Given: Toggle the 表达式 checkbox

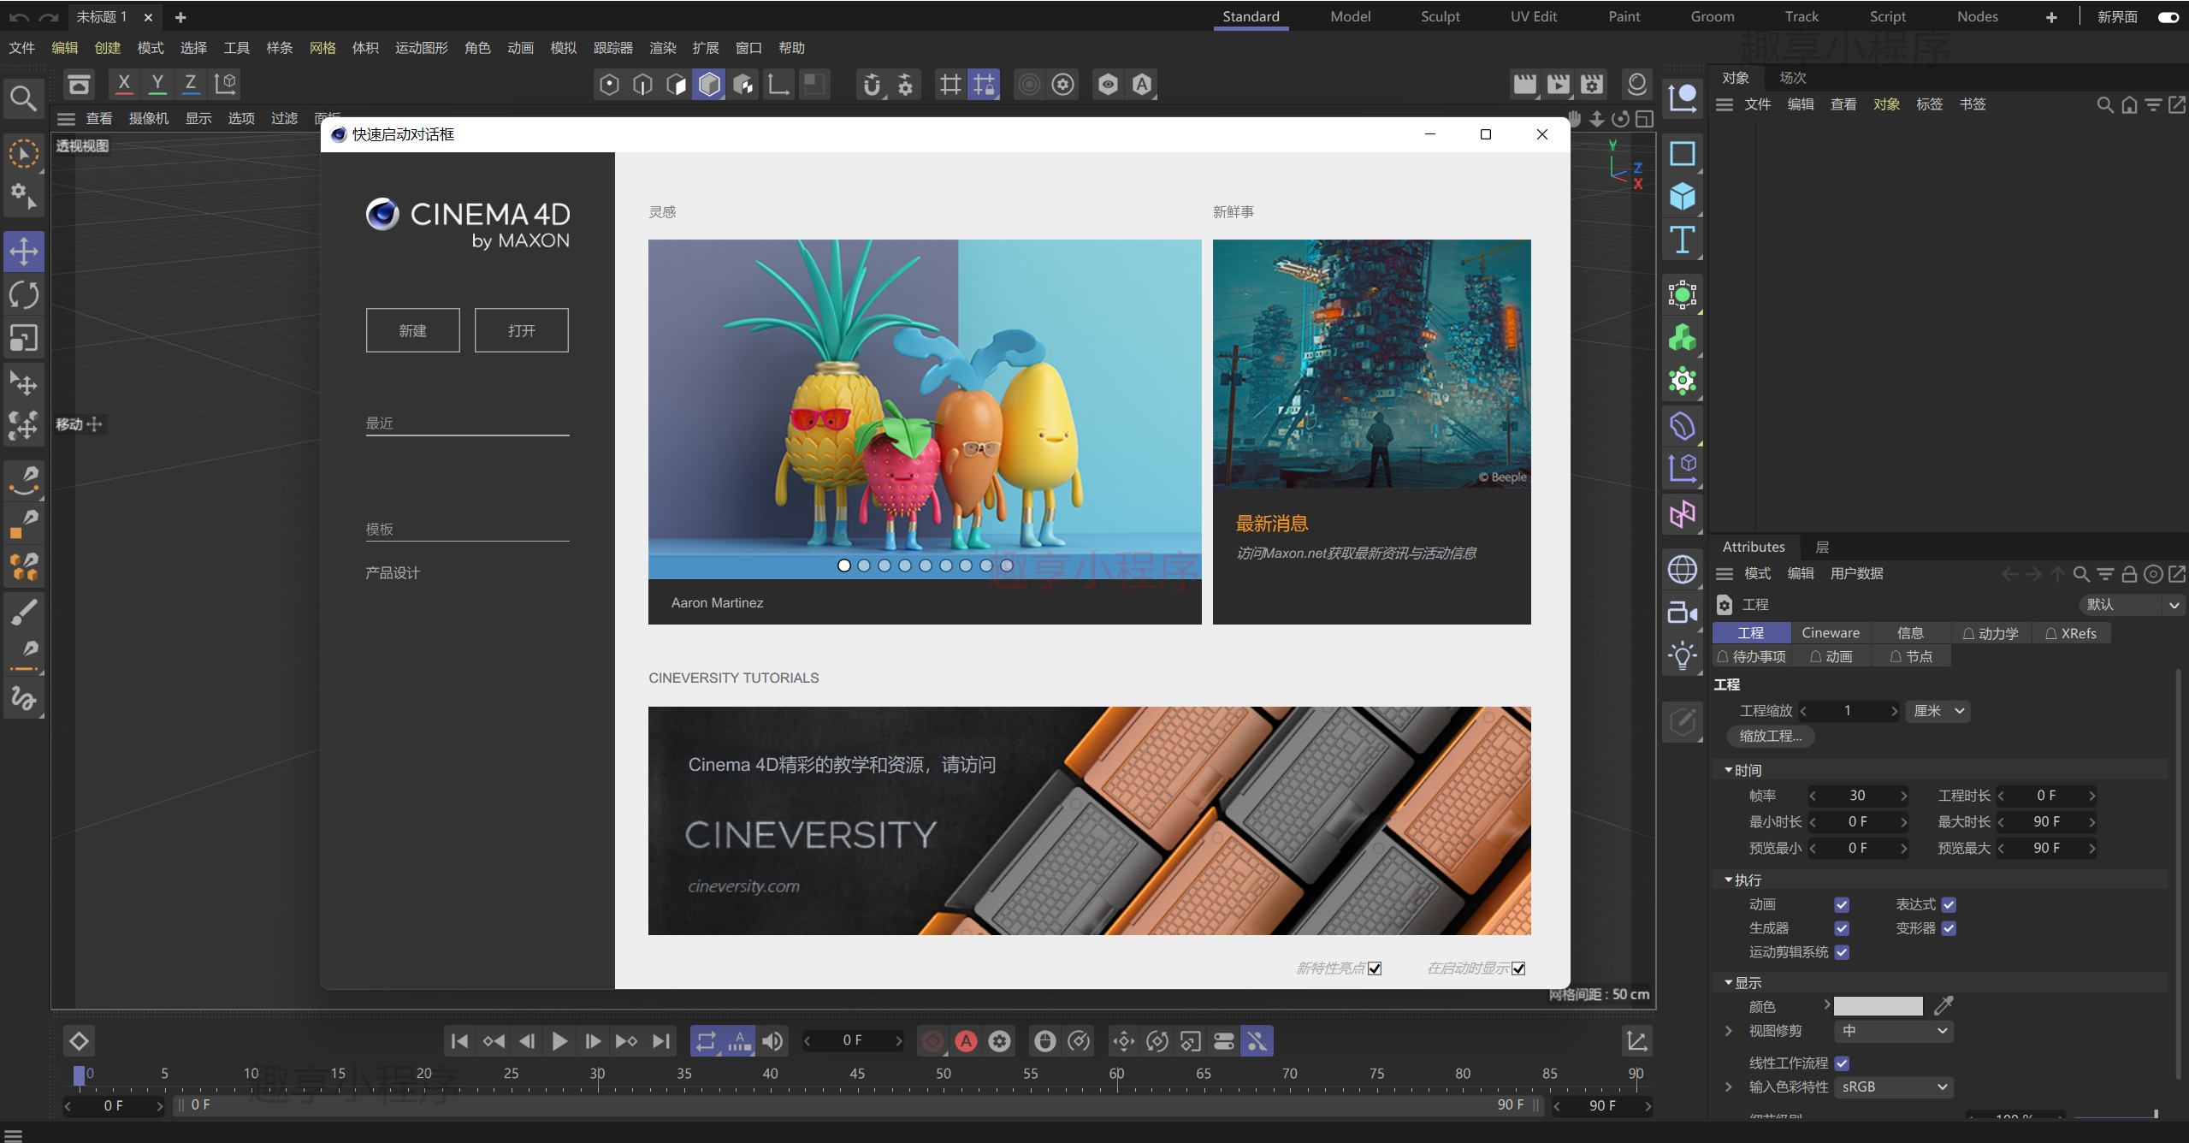Looking at the screenshot, I should (x=1949, y=904).
